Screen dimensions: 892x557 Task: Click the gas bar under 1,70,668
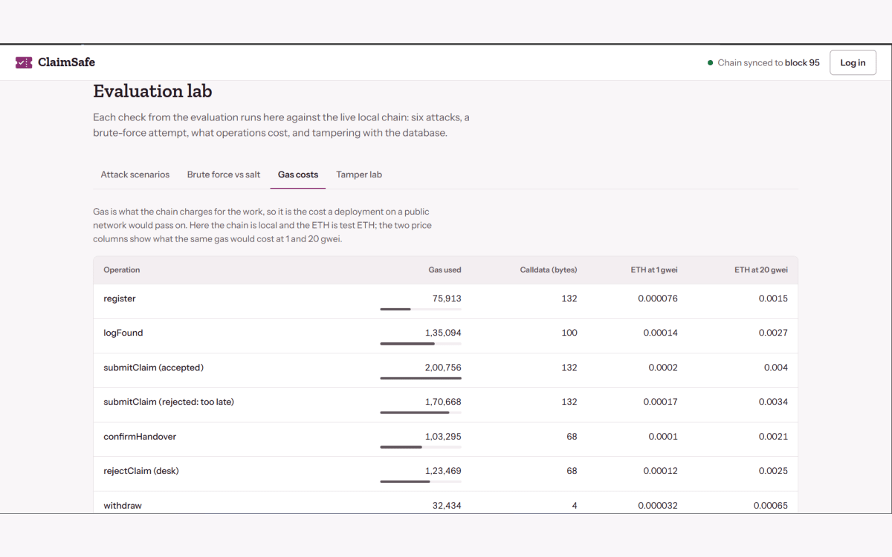pos(421,413)
